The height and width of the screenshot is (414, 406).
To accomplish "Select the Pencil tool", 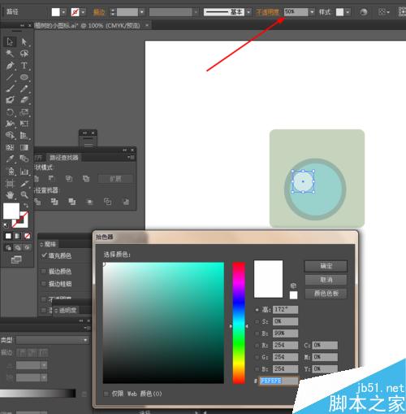I will [x=24, y=89].
